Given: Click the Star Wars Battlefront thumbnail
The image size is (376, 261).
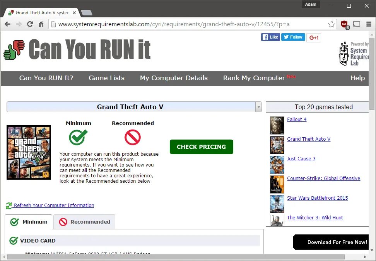Looking at the screenshot, I should point(277,204).
